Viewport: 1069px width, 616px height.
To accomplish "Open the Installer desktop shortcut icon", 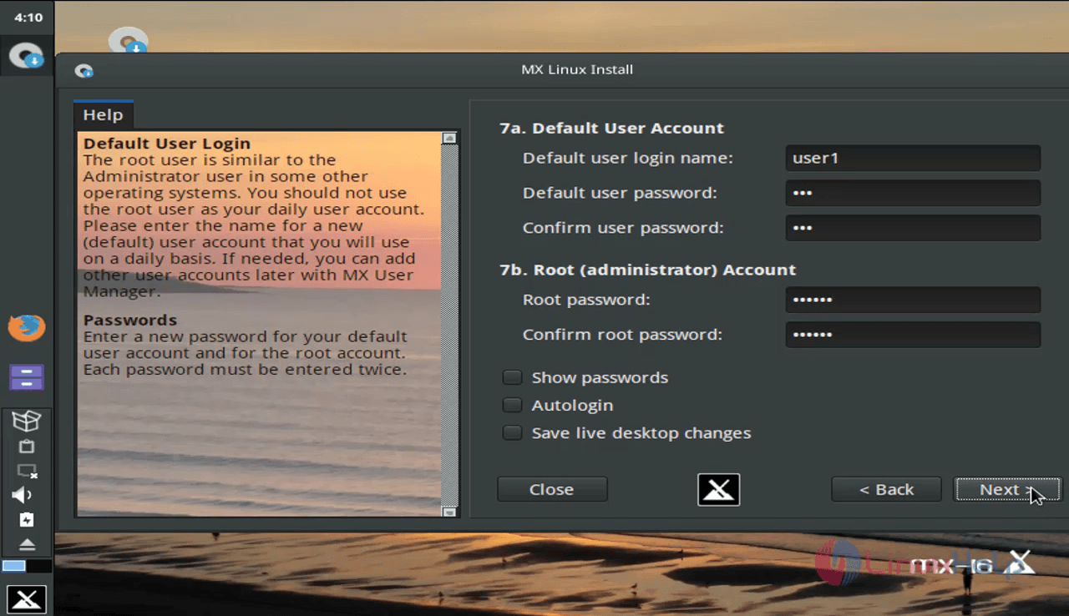I will tap(128, 41).
